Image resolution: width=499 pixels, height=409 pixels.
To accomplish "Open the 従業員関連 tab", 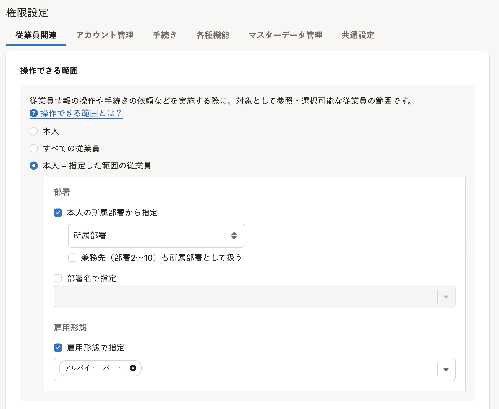I will click(x=36, y=35).
